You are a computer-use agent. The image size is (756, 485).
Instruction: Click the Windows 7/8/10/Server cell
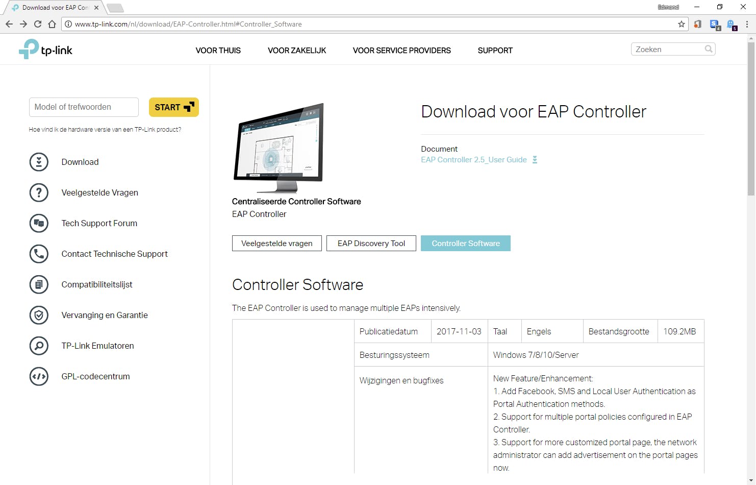coord(596,355)
